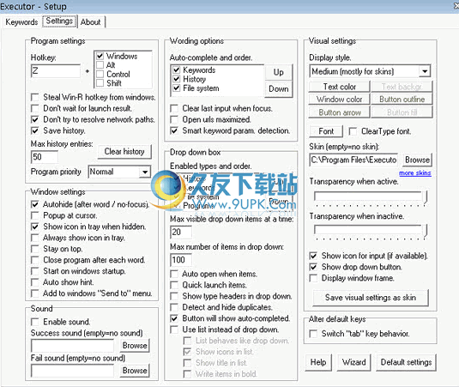This screenshot has height=387, width=459.
Task: Check Show type headers in drop down
Action: tap(174, 296)
